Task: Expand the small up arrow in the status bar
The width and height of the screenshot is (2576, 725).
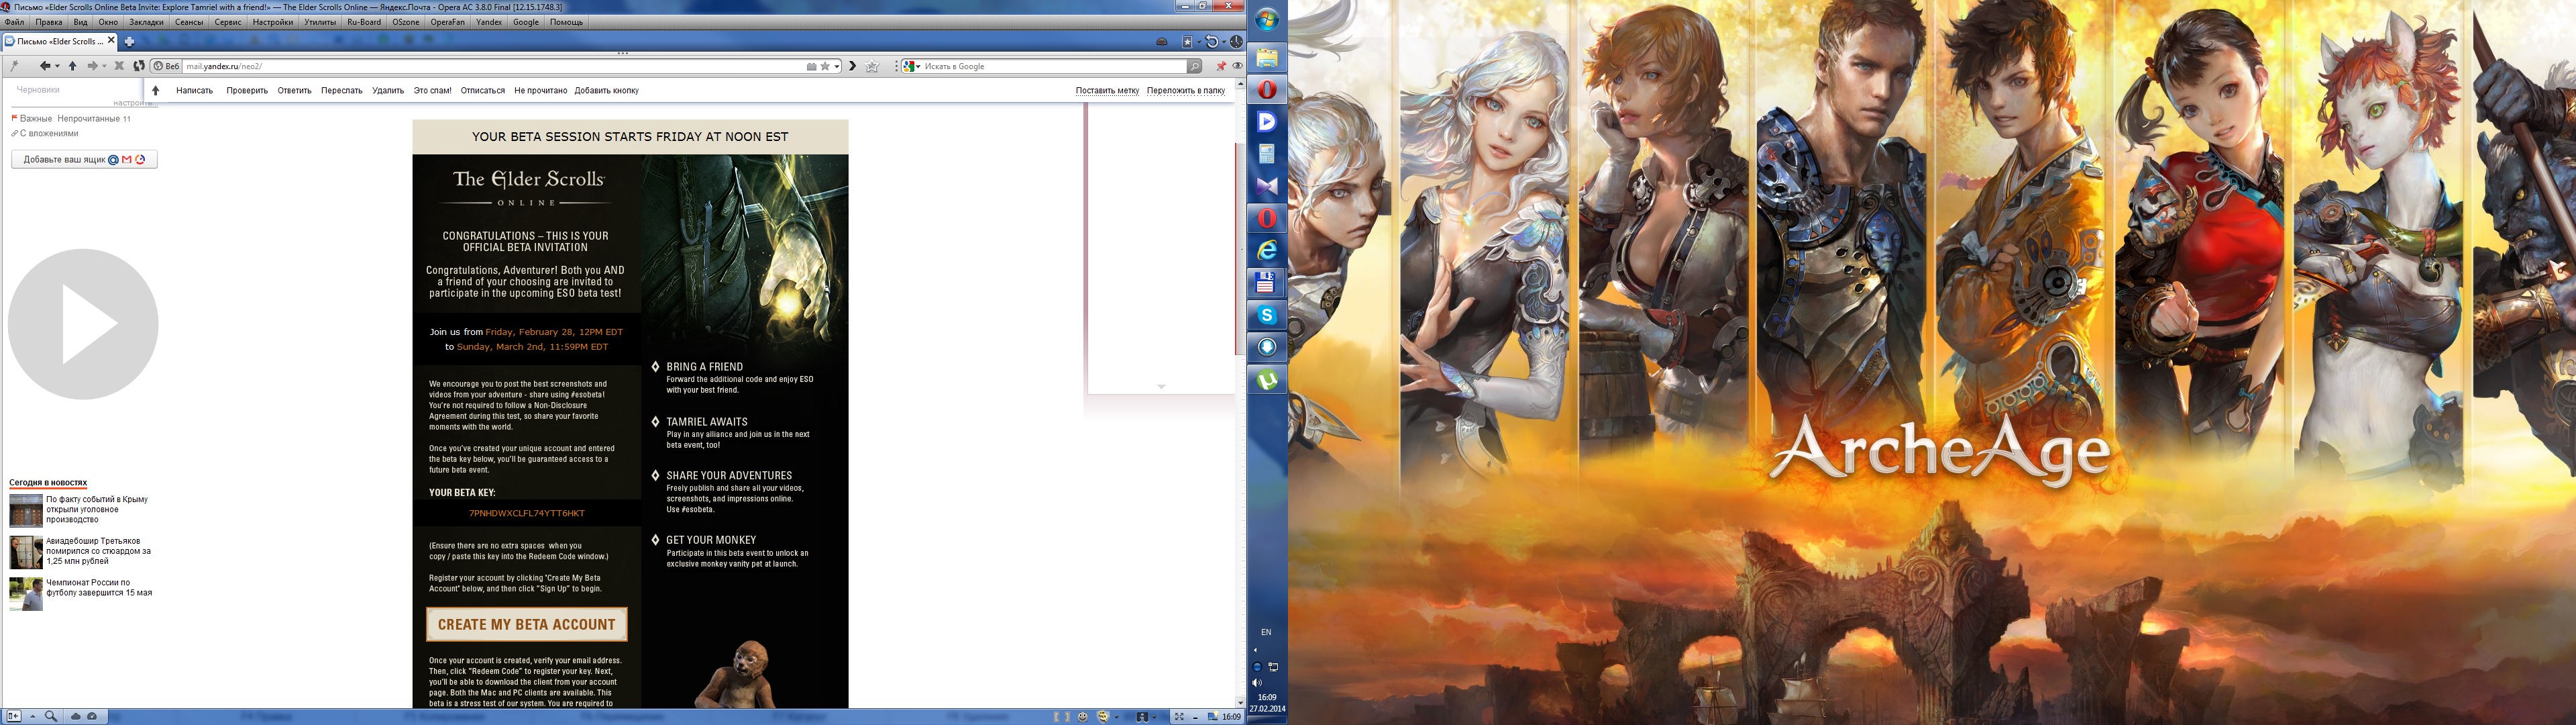Action: tap(32, 716)
